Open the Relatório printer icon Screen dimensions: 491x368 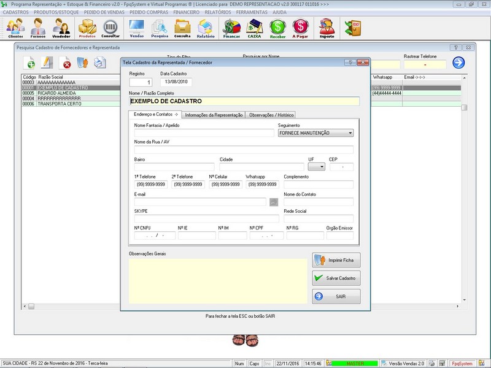[206, 28]
